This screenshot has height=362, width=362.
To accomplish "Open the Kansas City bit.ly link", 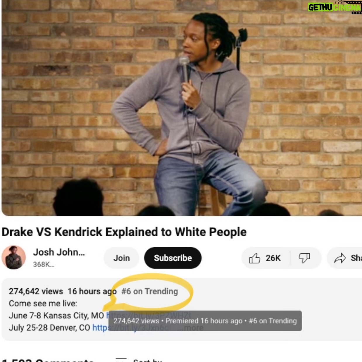I will 149,316.
